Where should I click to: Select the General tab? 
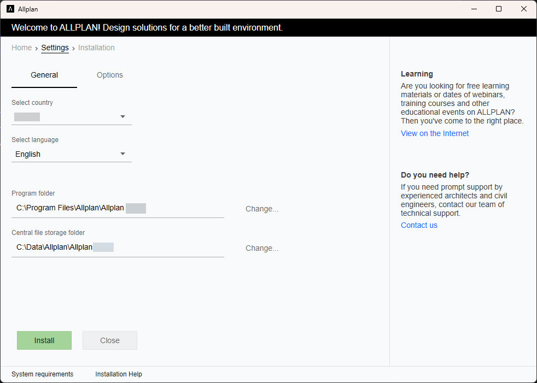(44, 75)
